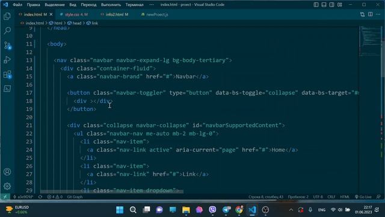The height and width of the screenshot is (217, 385).
Task: Click the vertical editor scrollbar
Action: tap(383, 59)
